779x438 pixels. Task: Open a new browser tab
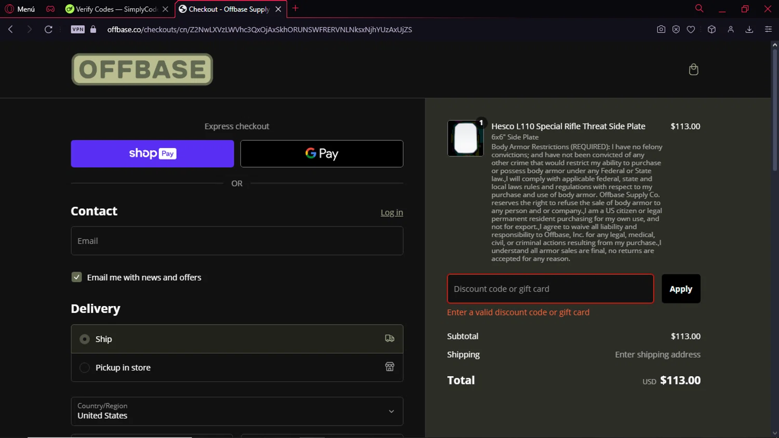296,8
